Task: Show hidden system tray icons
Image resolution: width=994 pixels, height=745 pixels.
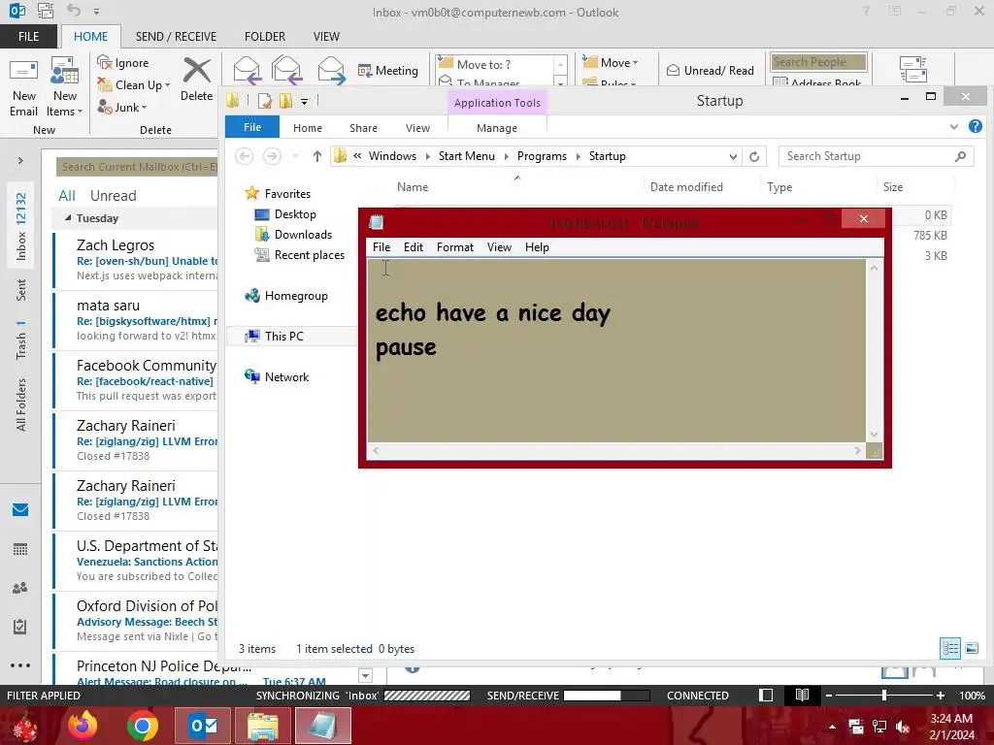Action: [832, 727]
